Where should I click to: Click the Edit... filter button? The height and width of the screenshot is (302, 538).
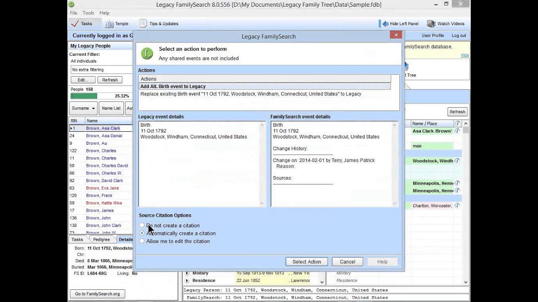82,80
